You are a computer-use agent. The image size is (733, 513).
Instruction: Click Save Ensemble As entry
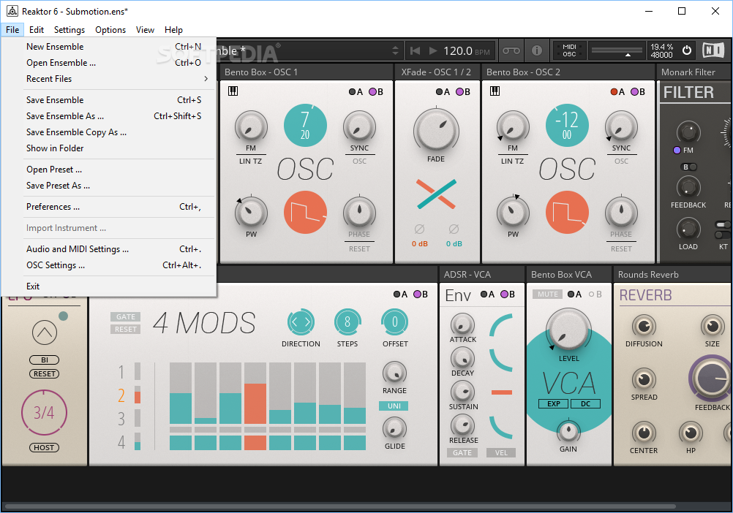click(109, 115)
